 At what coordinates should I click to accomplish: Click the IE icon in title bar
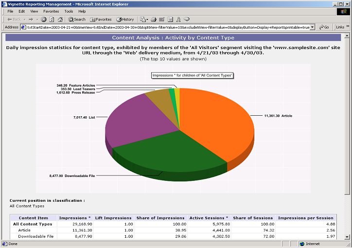(4, 4)
